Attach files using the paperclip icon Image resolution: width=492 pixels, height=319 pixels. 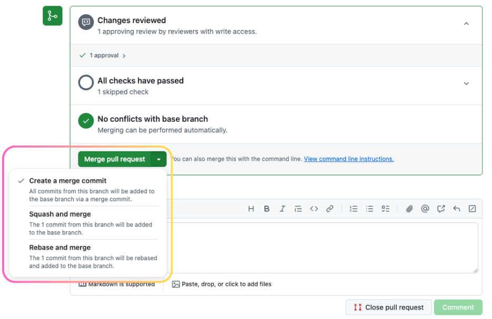[x=409, y=209]
